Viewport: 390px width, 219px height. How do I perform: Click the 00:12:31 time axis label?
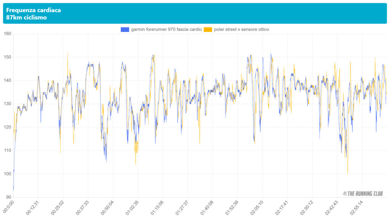pos(32,208)
